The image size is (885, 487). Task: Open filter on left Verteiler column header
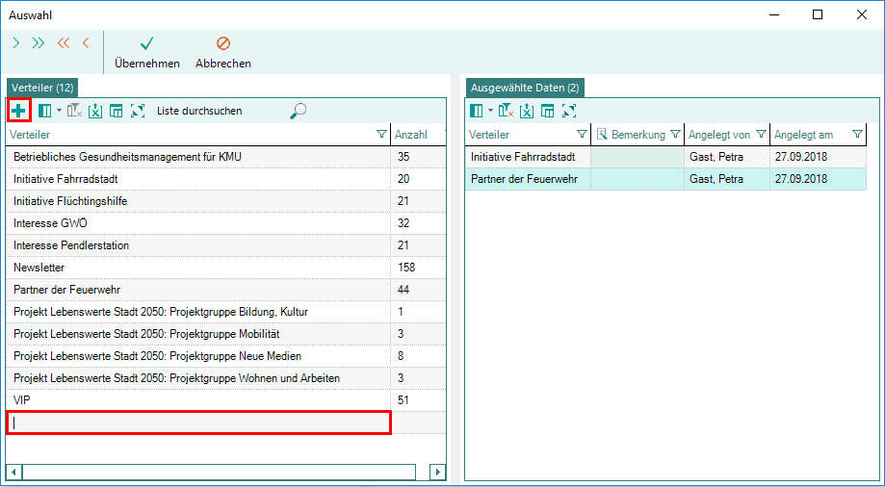[381, 135]
